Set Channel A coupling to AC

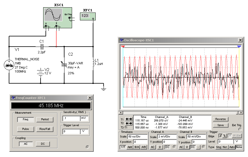coord(153,147)
